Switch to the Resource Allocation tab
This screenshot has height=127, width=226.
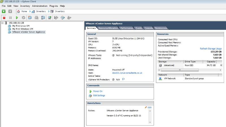[108, 28]
